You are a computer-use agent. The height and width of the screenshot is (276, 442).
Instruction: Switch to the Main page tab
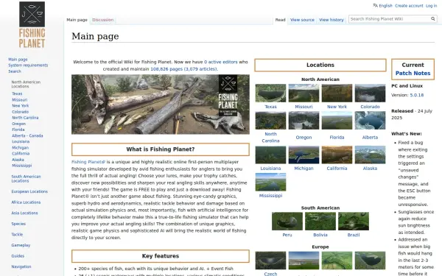[77, 20]
